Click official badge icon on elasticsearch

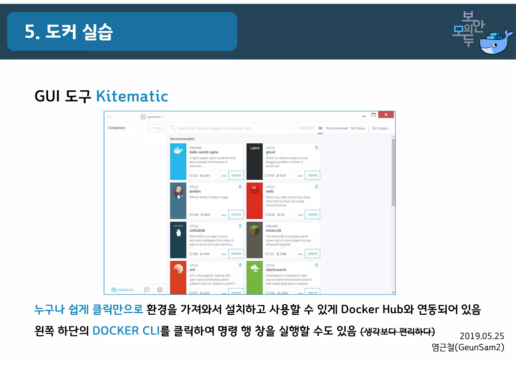point(316,265)
